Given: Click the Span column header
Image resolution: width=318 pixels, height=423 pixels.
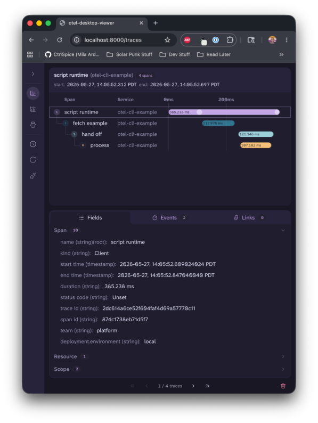Looking at the screenshot, I should 70,100.
